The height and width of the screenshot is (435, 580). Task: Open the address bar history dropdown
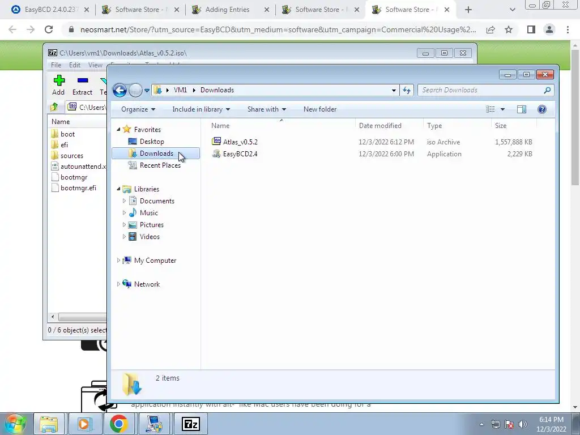pyautogui.click(x=394, y=90)
